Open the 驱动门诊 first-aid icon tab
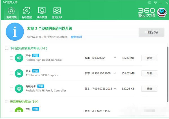The image size is (169, 119). [57, 13]
